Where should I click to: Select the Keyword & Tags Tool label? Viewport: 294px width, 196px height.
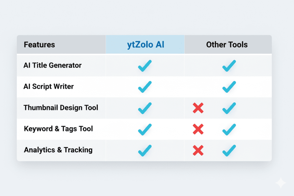click(58, 129)
